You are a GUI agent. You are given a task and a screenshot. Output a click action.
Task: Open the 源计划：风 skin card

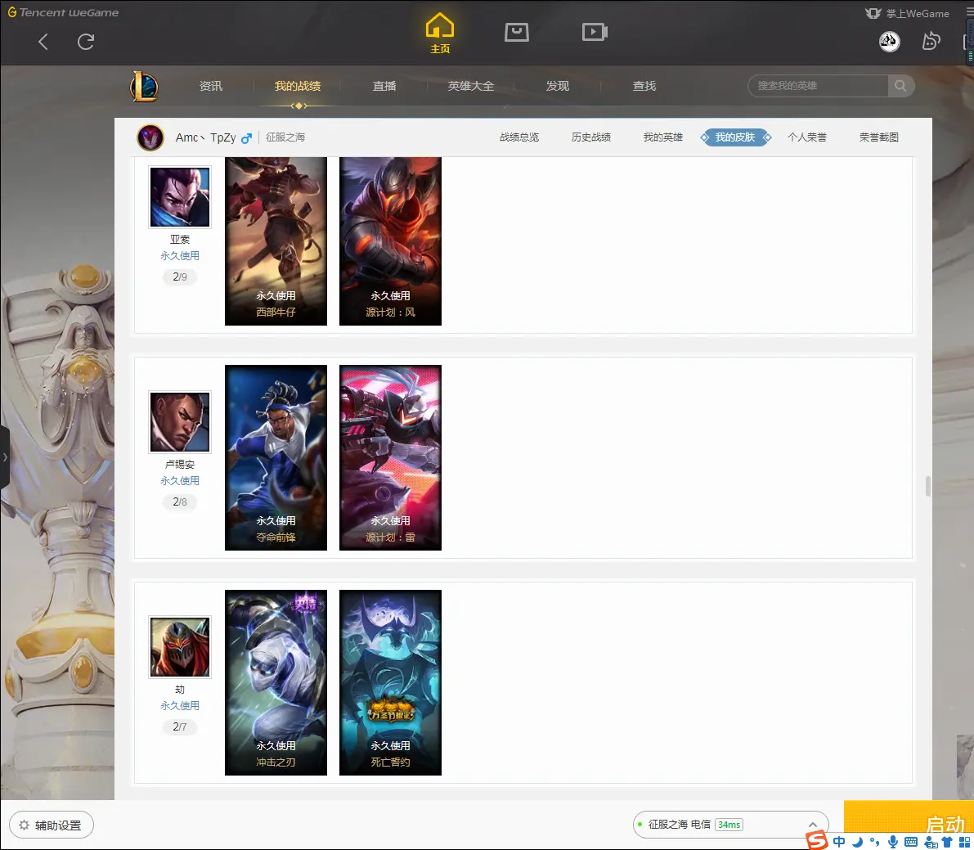click(x=390, y=241)
